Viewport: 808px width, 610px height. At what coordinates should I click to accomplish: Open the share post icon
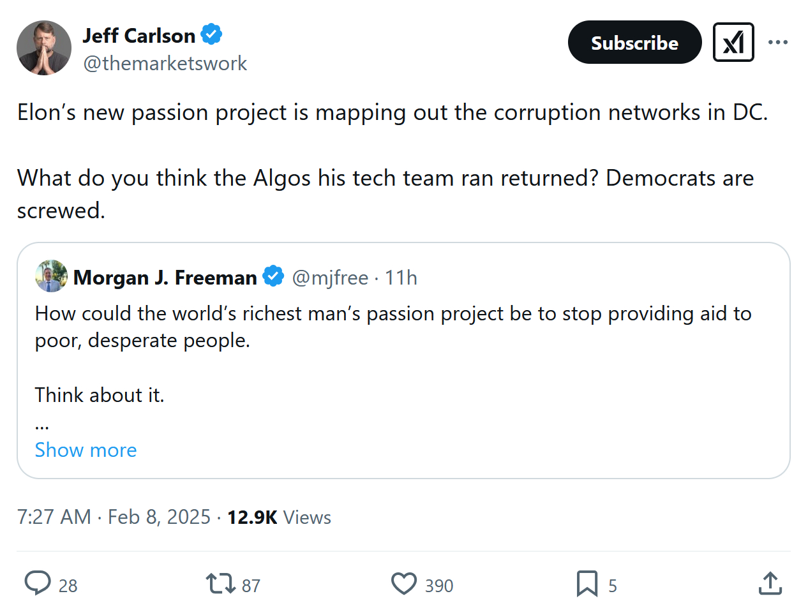770,583
